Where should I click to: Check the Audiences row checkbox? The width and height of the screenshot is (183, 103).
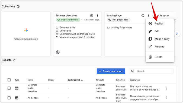point(9,98)
